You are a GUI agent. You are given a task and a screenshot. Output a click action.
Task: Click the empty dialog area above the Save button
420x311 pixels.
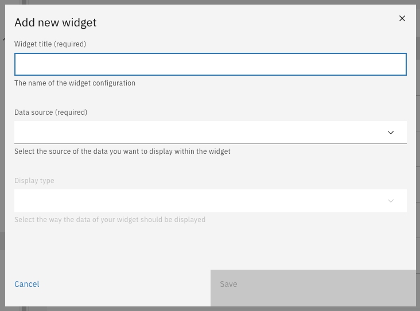coord(313,247)
